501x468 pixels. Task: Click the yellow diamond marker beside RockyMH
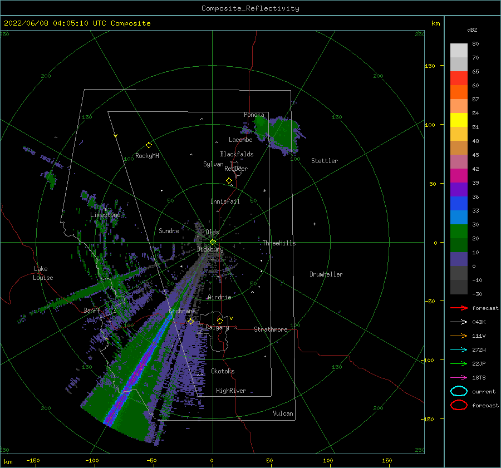pos(149,145)
